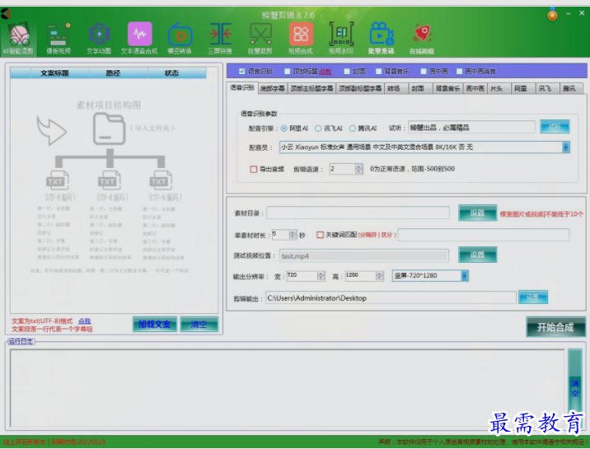Select the 讯飞AI voice engine radio
Screen dimensions: 590x449
tap(318, 129)
